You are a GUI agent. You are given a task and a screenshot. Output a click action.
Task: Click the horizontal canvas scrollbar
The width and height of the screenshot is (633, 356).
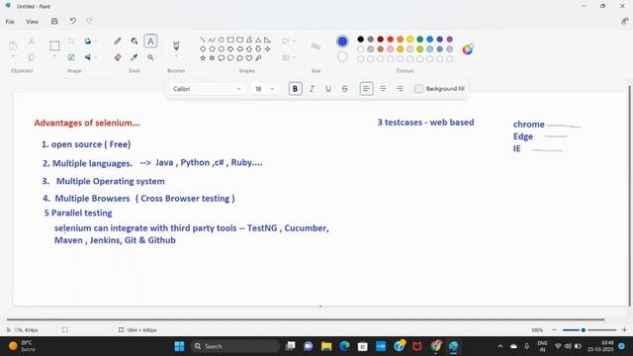306,319
